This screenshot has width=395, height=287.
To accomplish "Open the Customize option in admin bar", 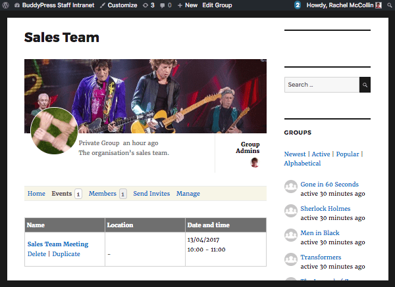I will tap(118, 5).
